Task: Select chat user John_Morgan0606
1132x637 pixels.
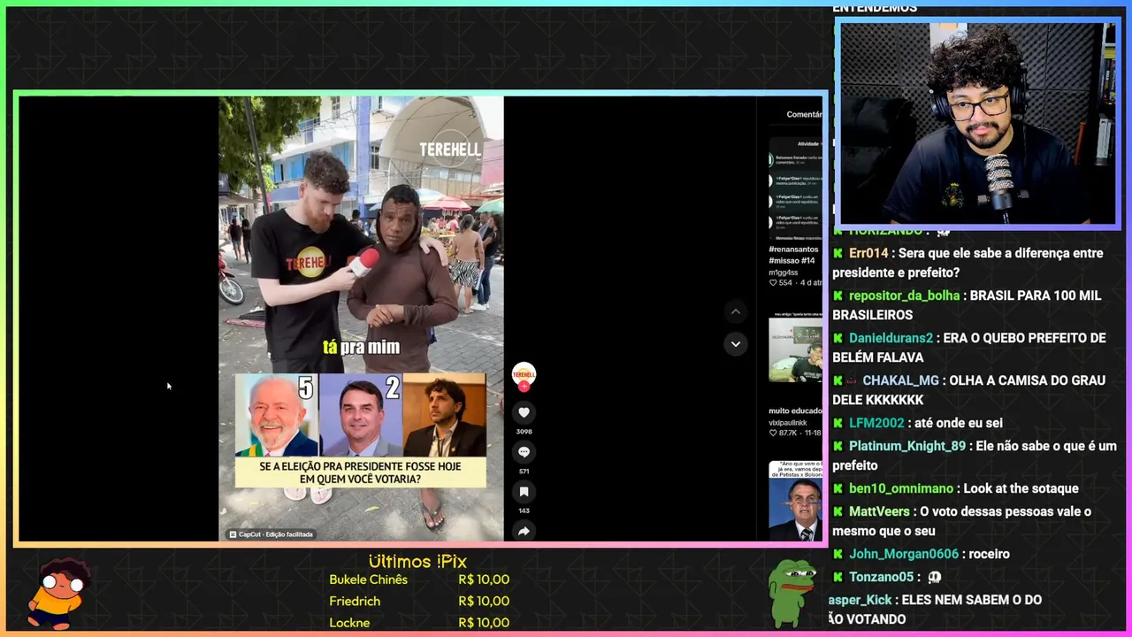Action: click(904, 554)
